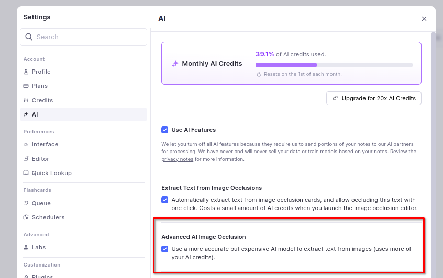
Task: Click the Credits gift icon
Action: (26, 100)
